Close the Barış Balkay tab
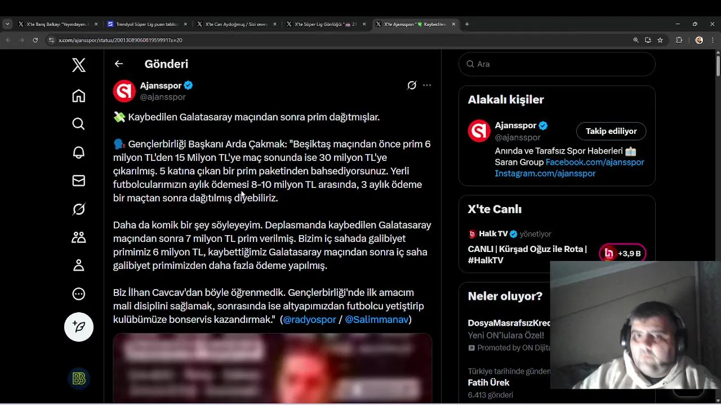 point(96,24)
